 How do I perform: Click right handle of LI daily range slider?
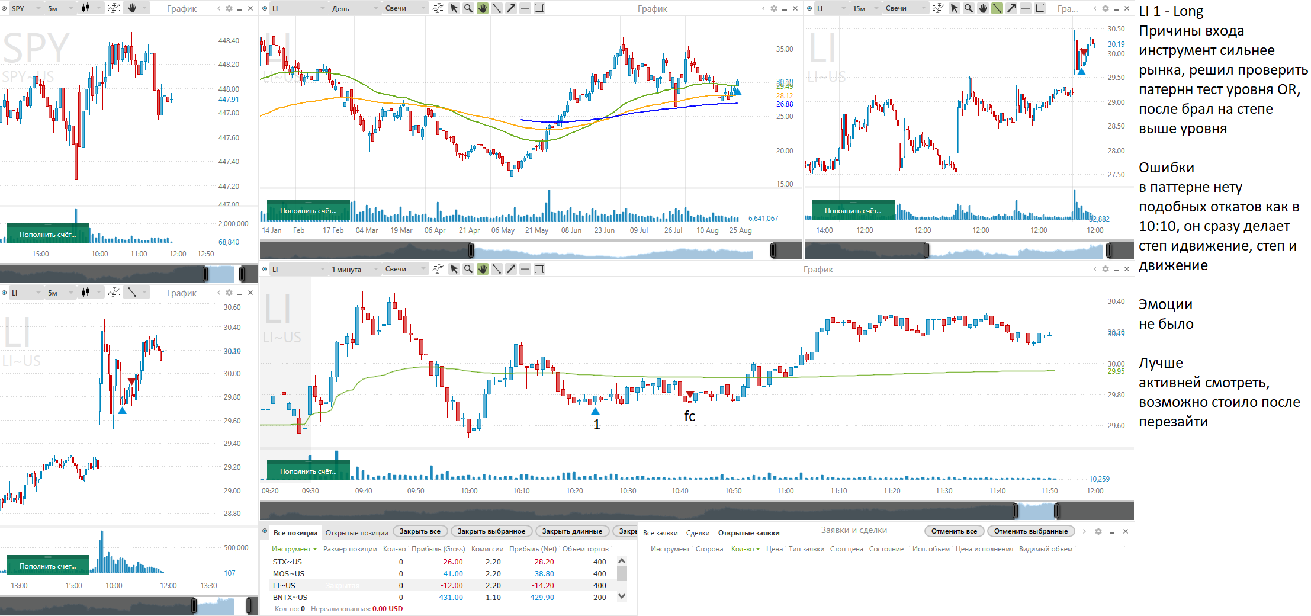coord(773,251)
